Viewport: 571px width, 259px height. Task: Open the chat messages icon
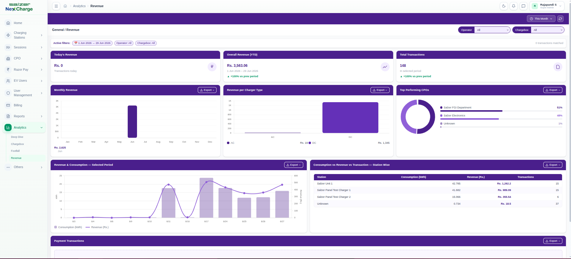coord(523,6)
